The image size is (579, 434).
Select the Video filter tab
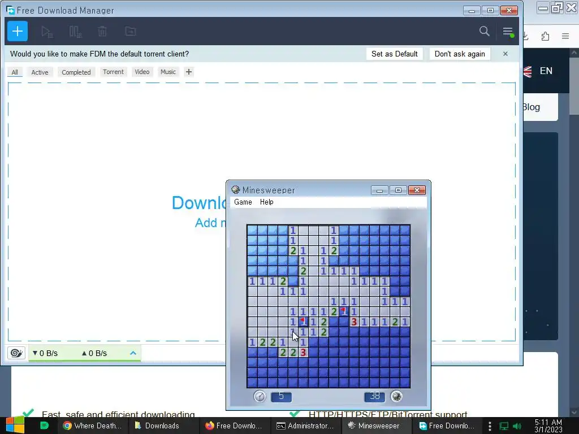pos(142,72)
